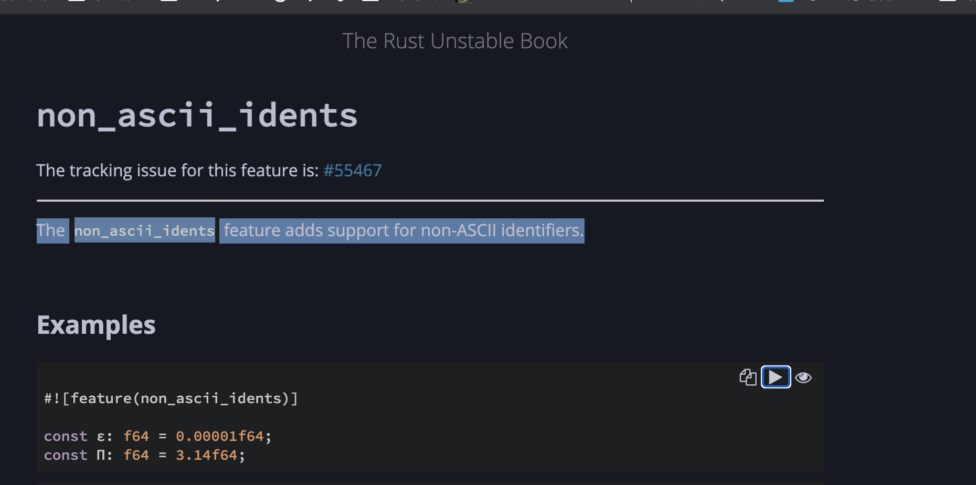Run the Rust code example
The width and height of the screenshot is (976, 485).
coord(776,377)
